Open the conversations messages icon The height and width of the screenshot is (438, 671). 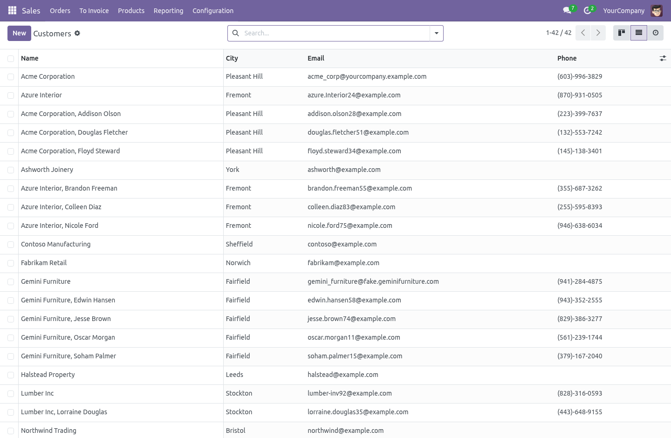click(x=567, y=10)
